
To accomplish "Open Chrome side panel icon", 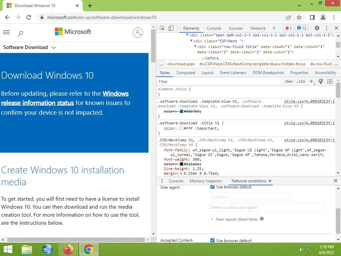I will click(x=312, y=17).
